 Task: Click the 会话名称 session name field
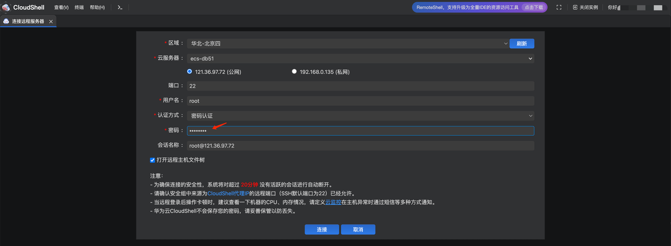361,146
